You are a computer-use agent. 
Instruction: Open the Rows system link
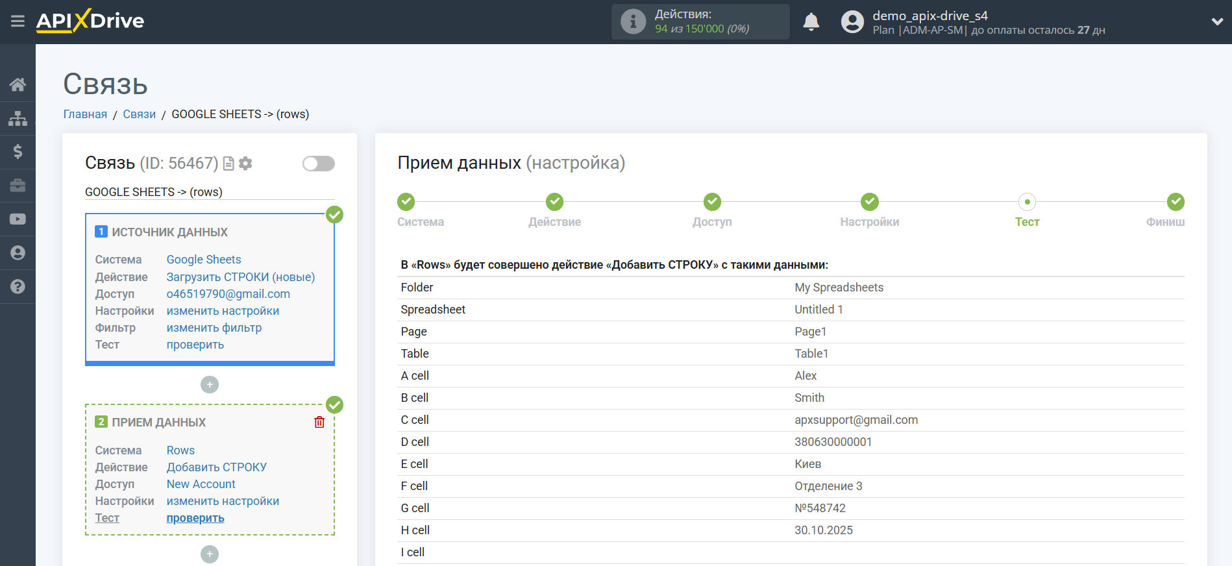(180, 450)
